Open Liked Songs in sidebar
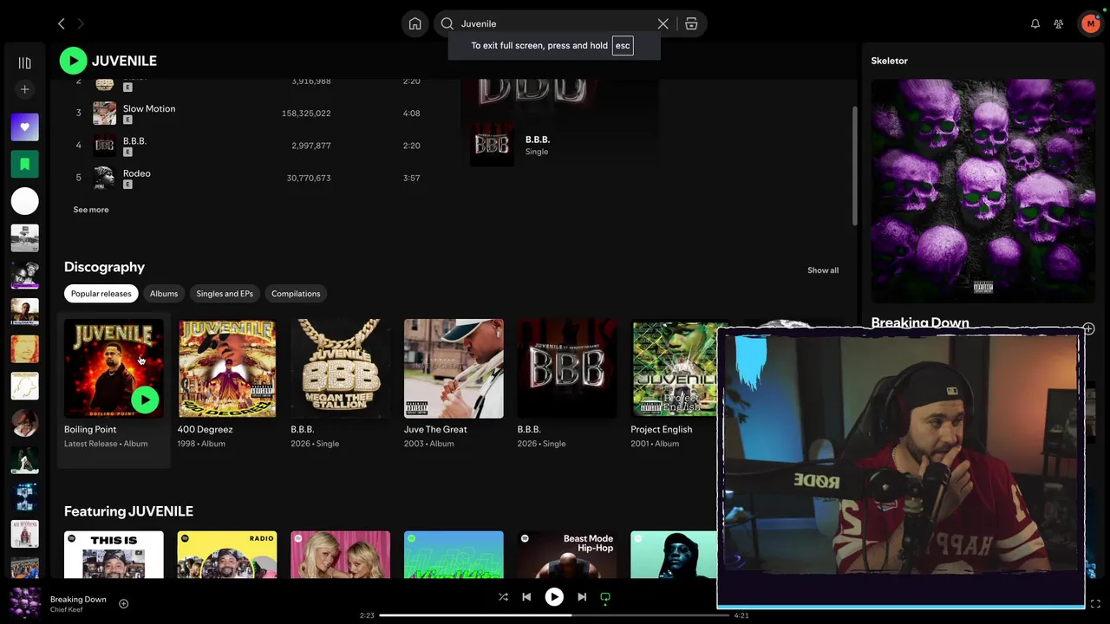The height and width of the screenshot is (624, 1110). click(x=25, y=127)
